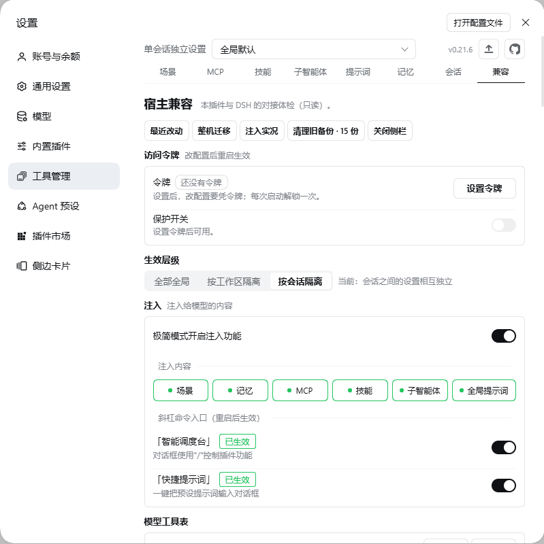Switch to the 技能 tab
Screen dimensions: 544x544
click(263, 72)
